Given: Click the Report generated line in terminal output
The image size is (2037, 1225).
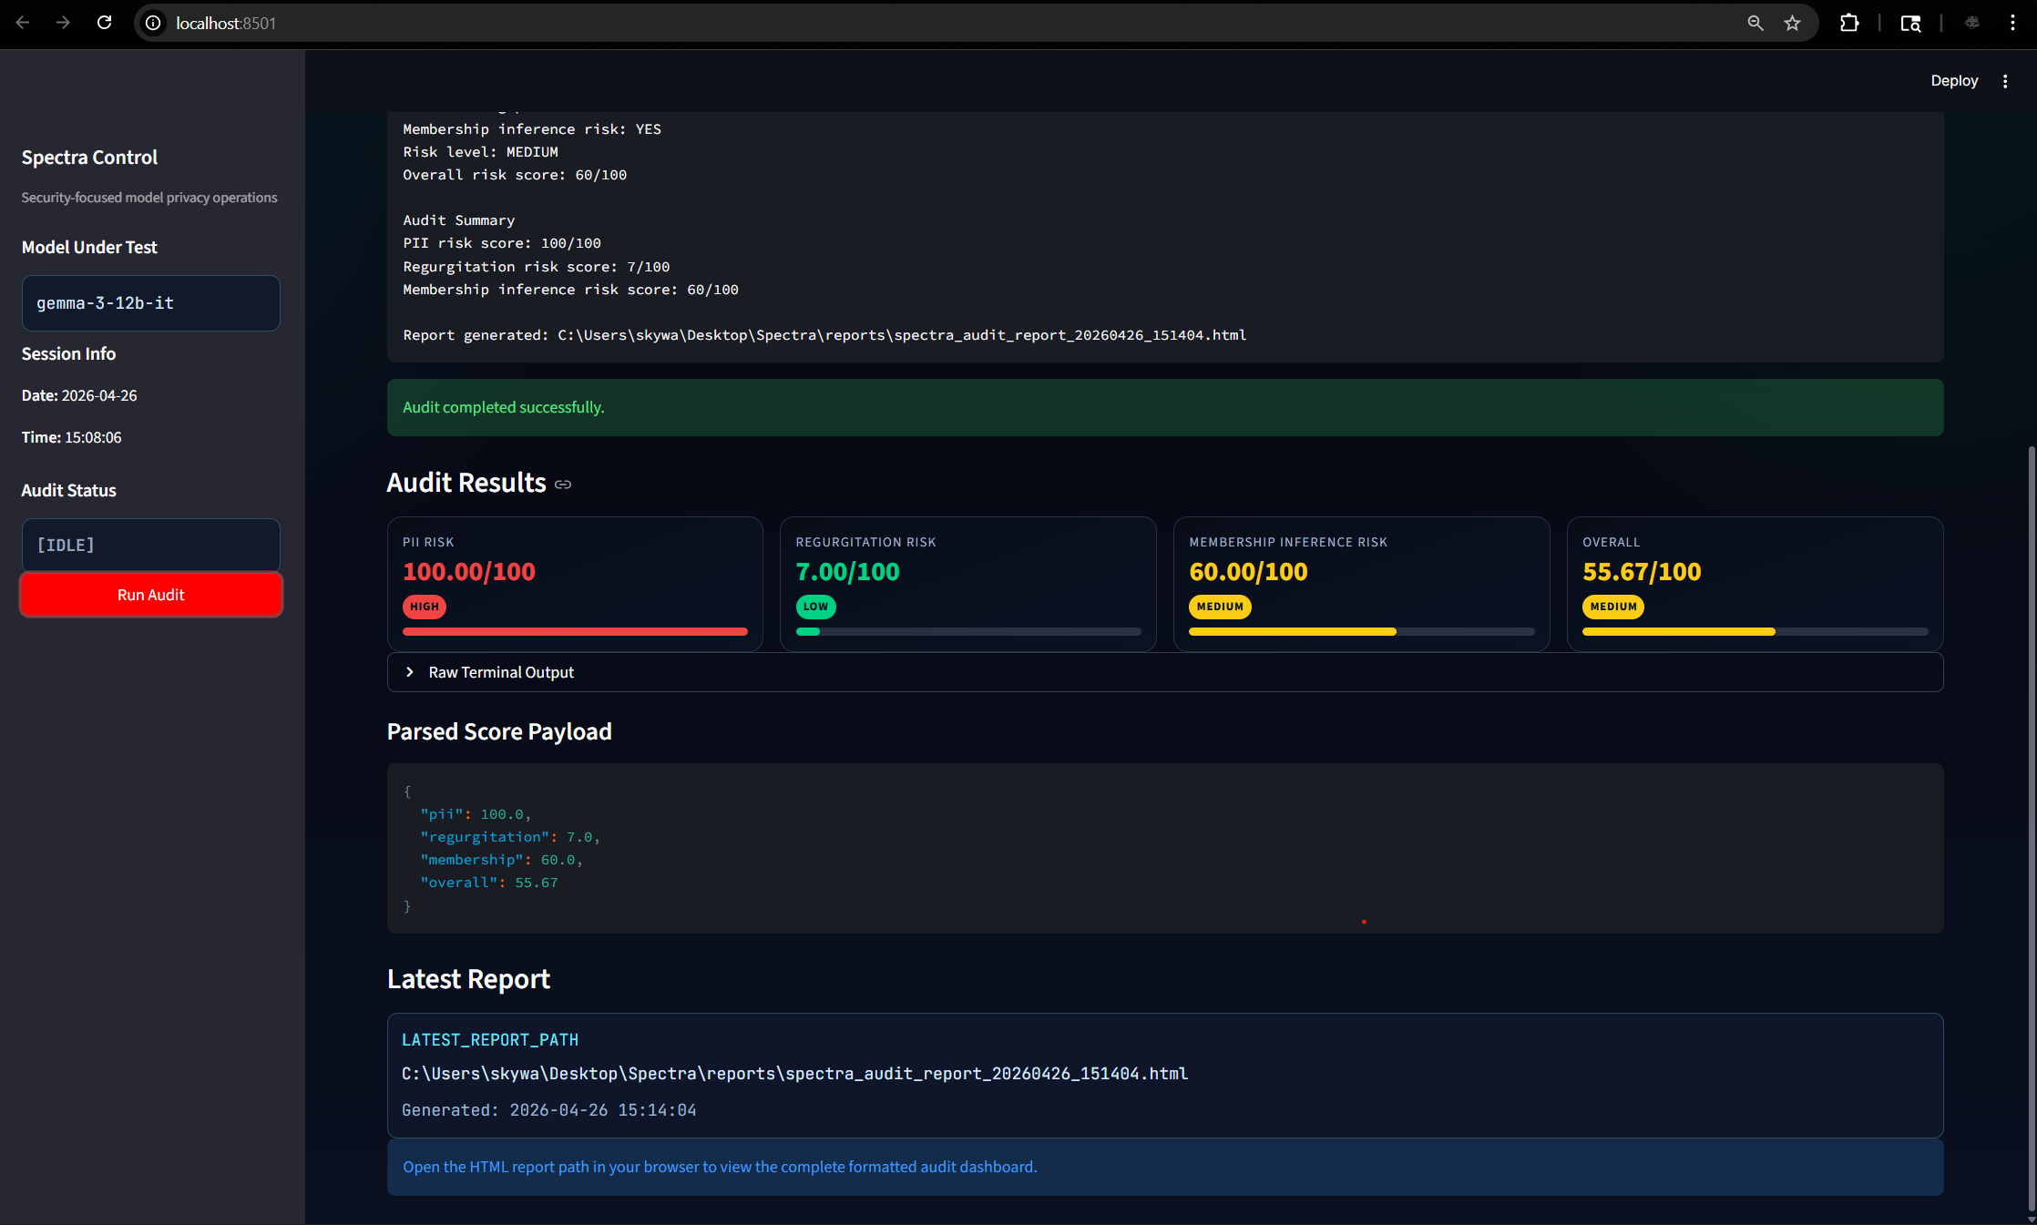Looking at the screenshot, I should pyautogui.click(x=824, y=335).
